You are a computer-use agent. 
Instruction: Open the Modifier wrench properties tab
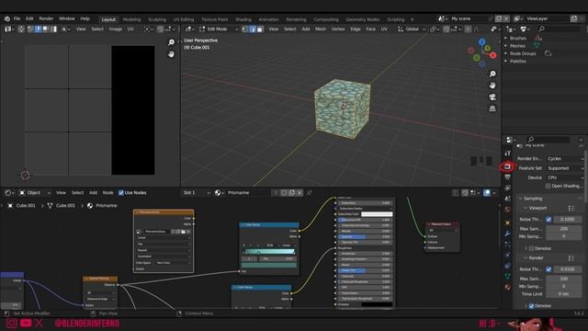point(507,233)
